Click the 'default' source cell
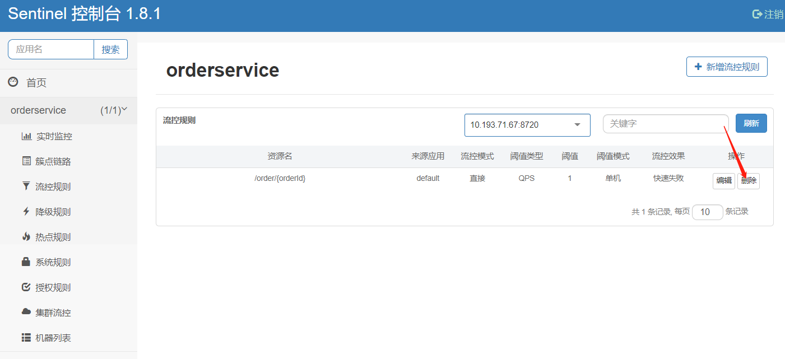This screenshot has width=785, height=359. 428,178
